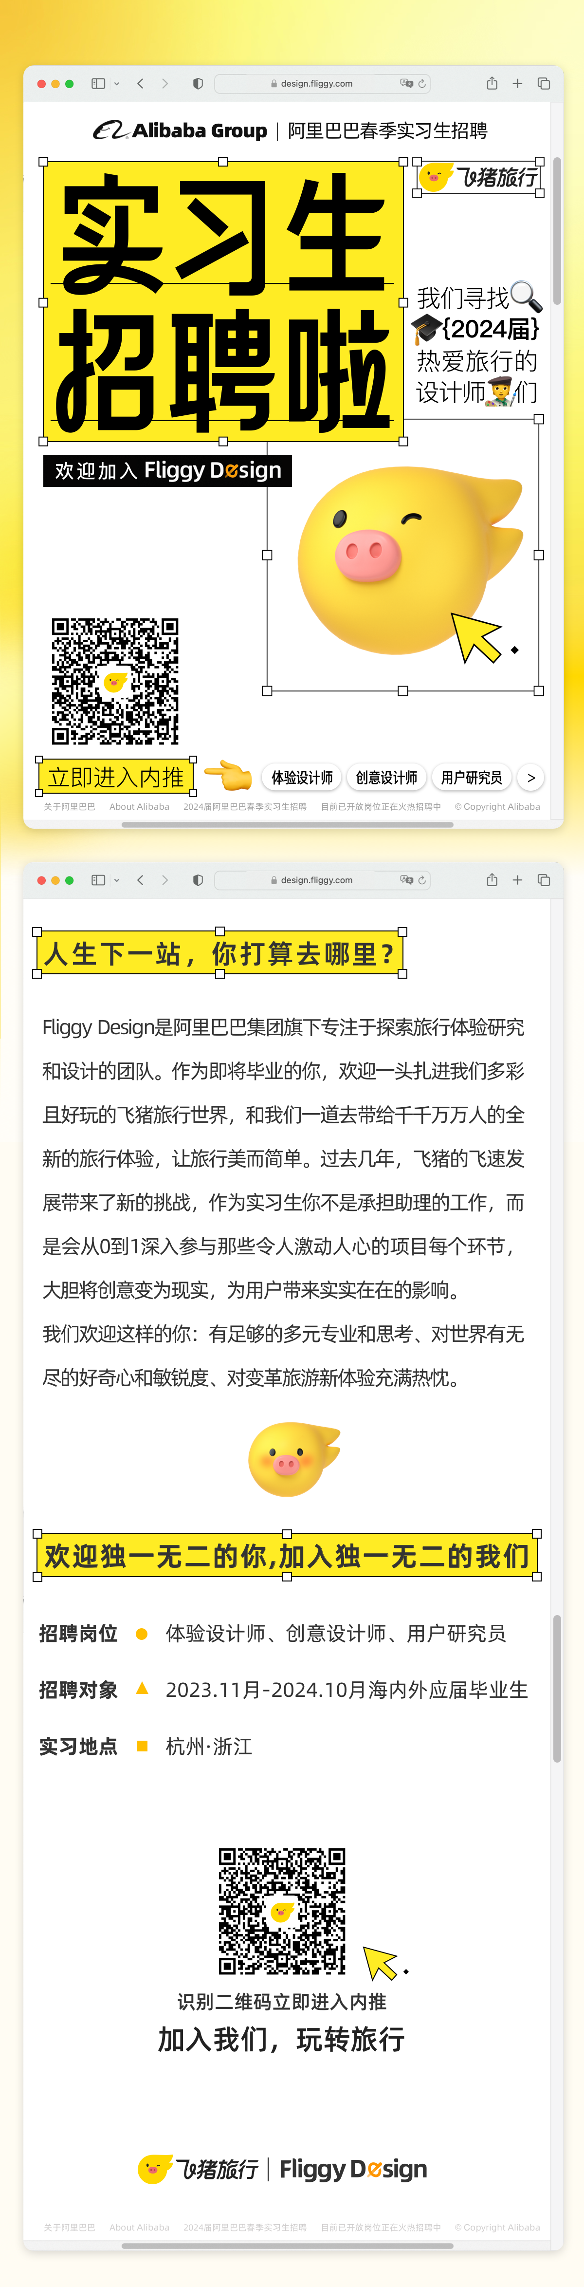
Task: Click the horizontal scrollbar in the top browser window
Action: pyautogui.click(x=288, y=825)
